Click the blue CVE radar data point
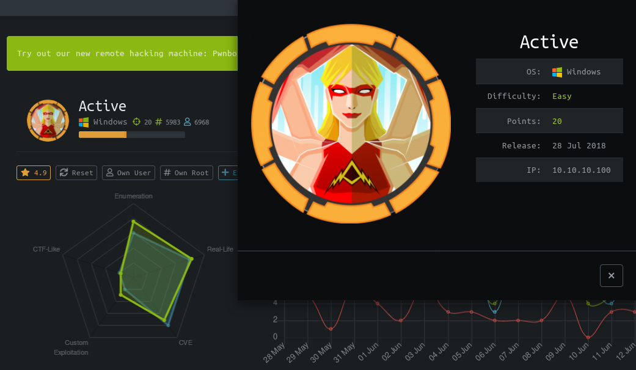The image size is (636, 370). [x=168, y=325]
